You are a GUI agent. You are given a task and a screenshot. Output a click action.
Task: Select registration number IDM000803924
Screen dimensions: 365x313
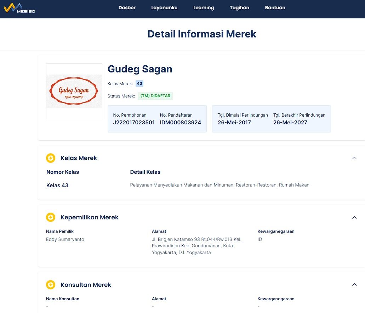181,123
